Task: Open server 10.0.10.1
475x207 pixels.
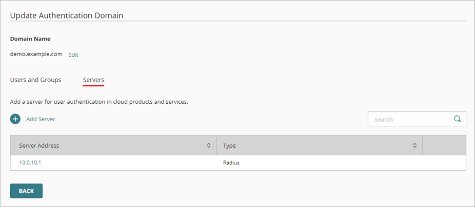Action: point(30,163)
